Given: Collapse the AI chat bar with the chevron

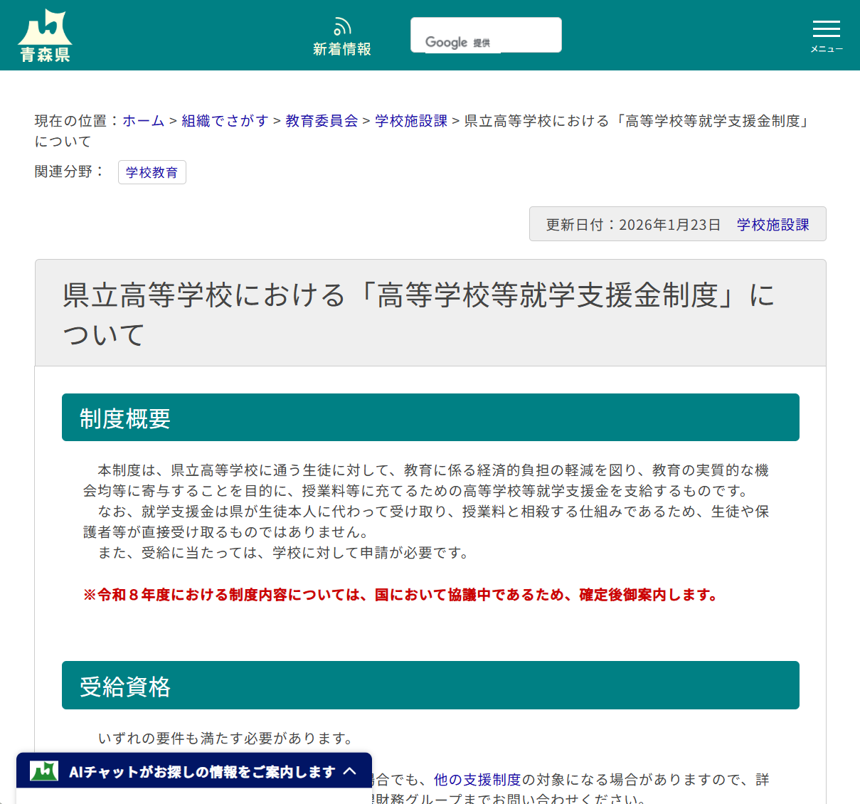Looking at the screenshot, I should pyautogui.click(x=351, y=771).
